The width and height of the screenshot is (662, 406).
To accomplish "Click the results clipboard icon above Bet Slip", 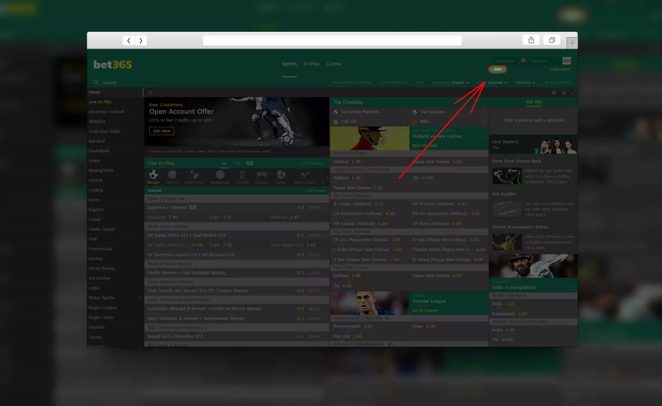I will pos(554,93).
